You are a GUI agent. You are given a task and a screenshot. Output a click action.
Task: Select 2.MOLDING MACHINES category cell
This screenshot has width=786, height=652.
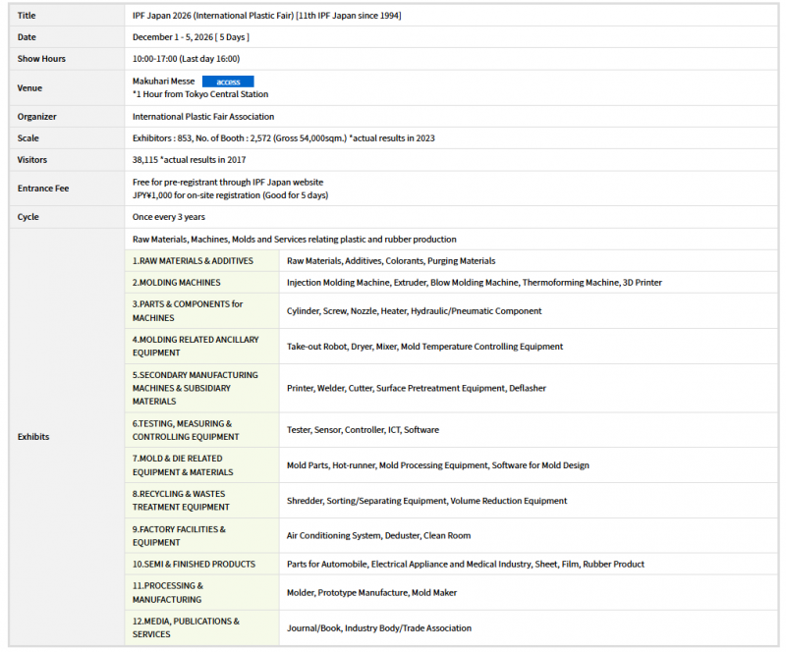[x=177, y=283]
